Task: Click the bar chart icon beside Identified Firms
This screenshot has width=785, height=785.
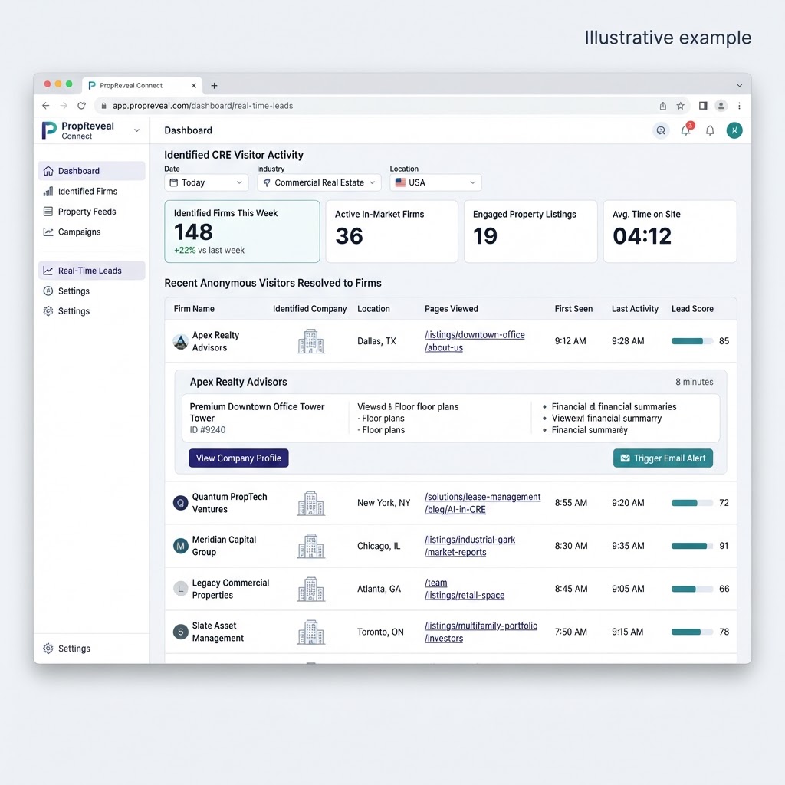Action: [x=48, y=191]
